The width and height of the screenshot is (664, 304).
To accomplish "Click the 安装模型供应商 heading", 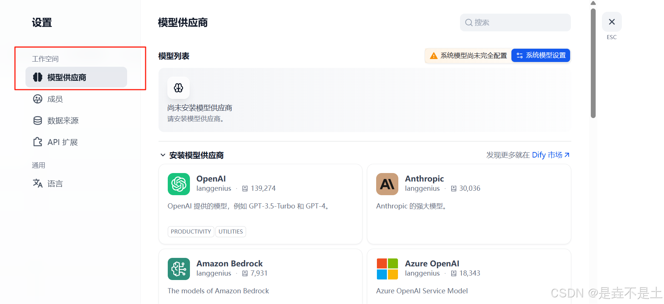I will 197,155.
